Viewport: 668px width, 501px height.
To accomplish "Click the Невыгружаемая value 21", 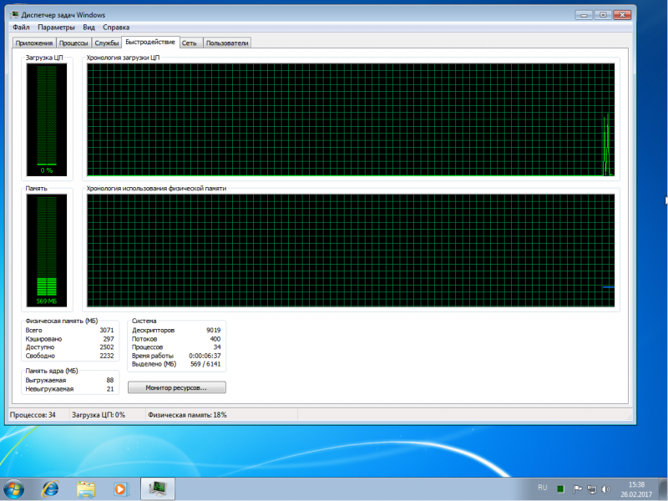I will coord(110,389).
